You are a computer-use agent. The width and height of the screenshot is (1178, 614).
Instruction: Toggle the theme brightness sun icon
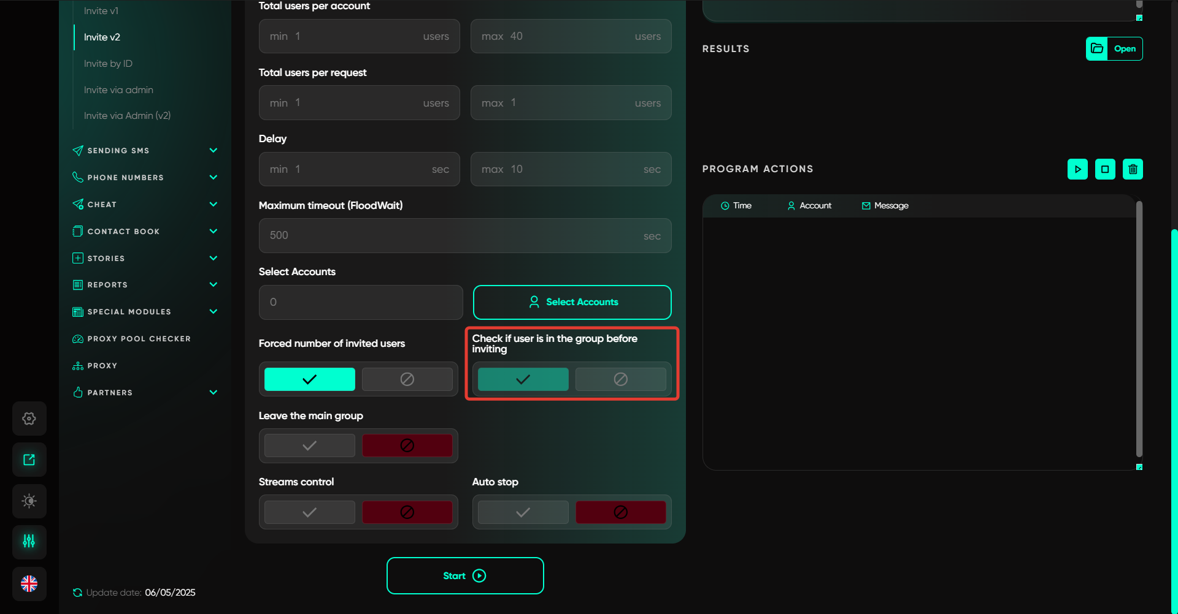pos(29,501)
